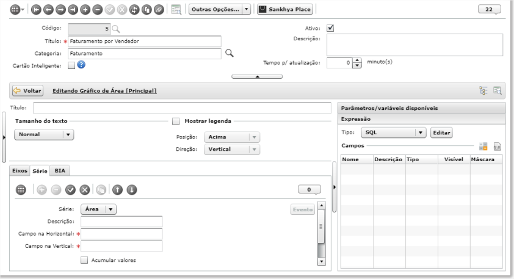The image size is (514, 279).
Task: Open Tipo SQL dropdown
Action: (393, 132)
